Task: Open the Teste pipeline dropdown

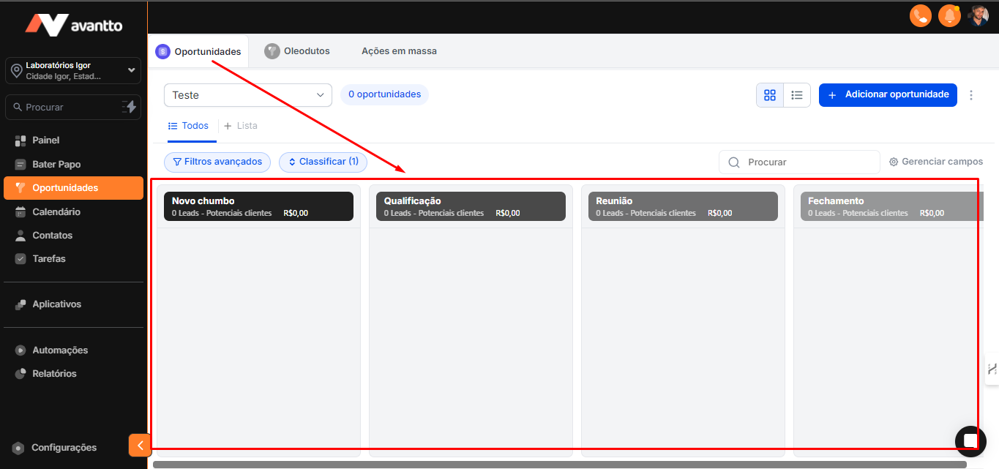Action: [x=247, y=95]
